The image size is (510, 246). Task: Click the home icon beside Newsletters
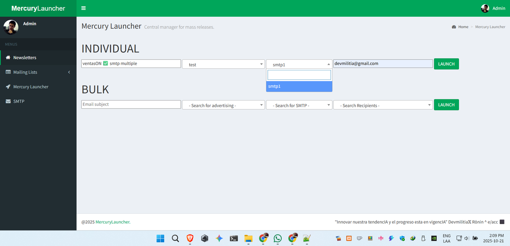8,58
